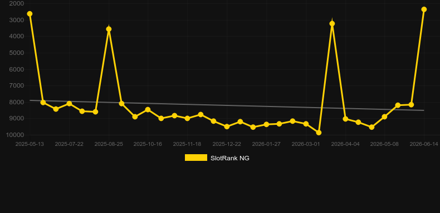The height and width of the screenshot is (213, 440).
Task: Select the data point above the 2026-03-01 label
Action: tap(306, 124)
